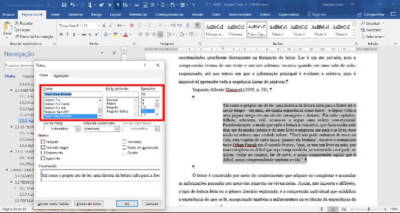
Task: Apply strikethrough with the abc button
Action: (x=84, y=34)
